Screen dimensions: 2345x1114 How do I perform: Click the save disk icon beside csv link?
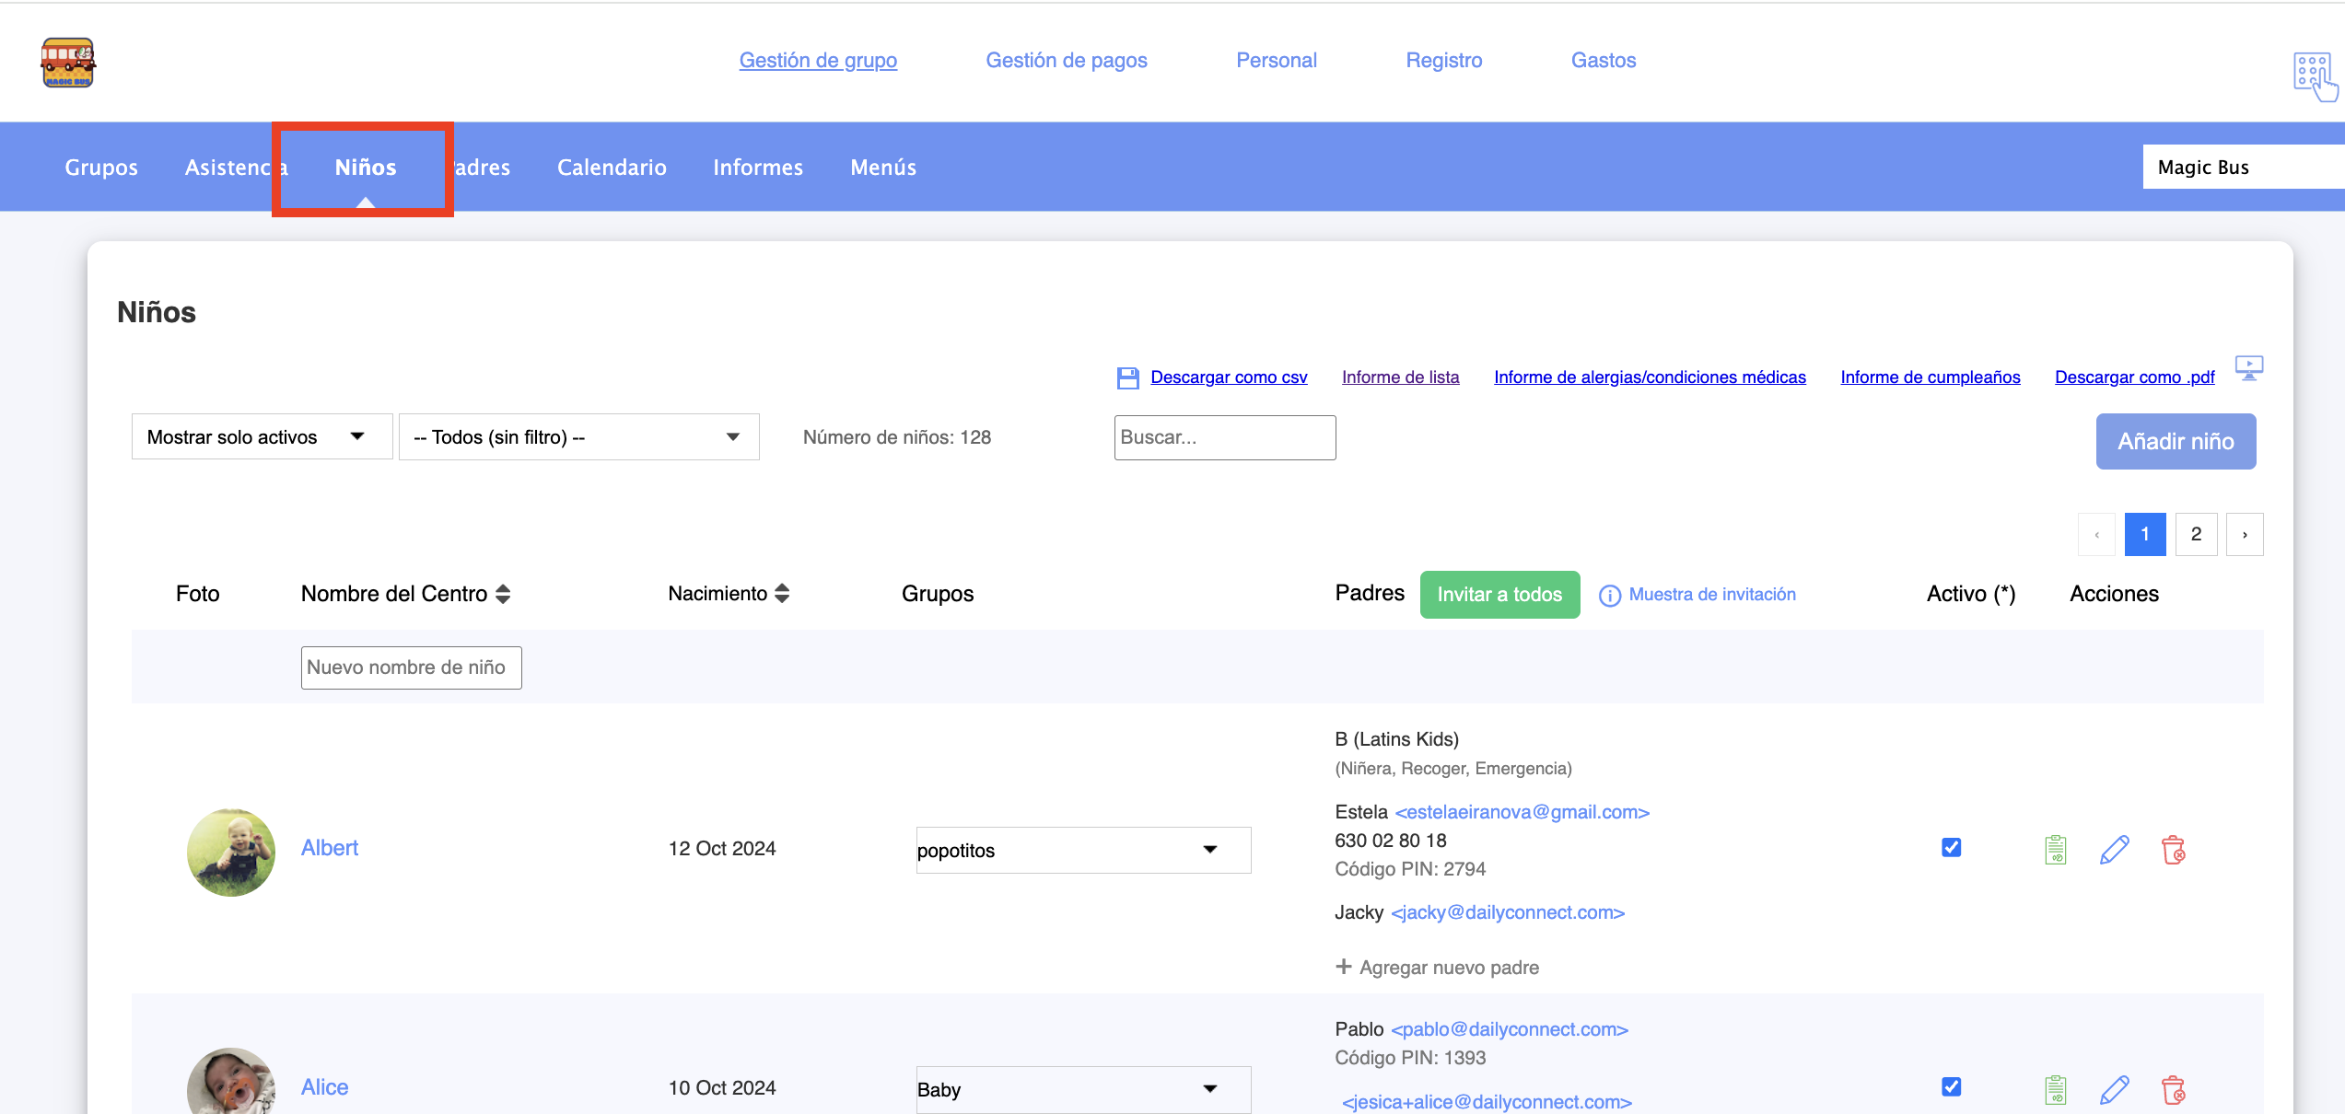1127,377
